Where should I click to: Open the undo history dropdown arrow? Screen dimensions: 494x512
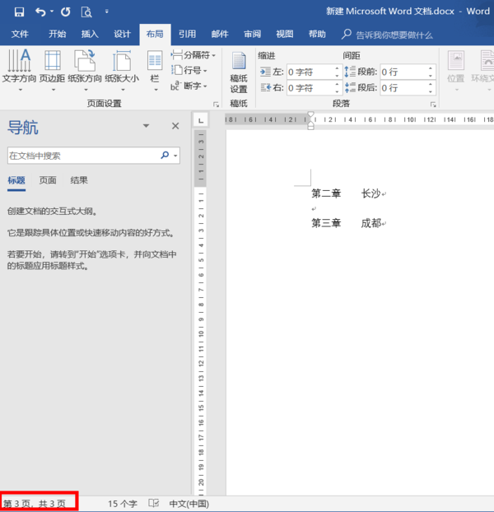pos(52,12)
